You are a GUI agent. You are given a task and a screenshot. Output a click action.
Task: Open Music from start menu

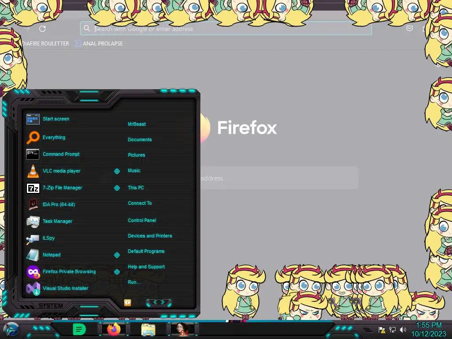coord(134,171)
